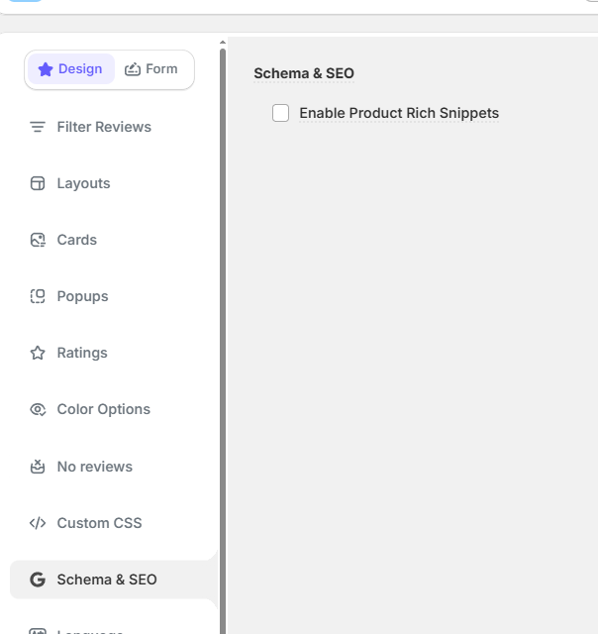The image size is (598, 634).
Task: Switch to the Form tab
Action: coord(151,69)
